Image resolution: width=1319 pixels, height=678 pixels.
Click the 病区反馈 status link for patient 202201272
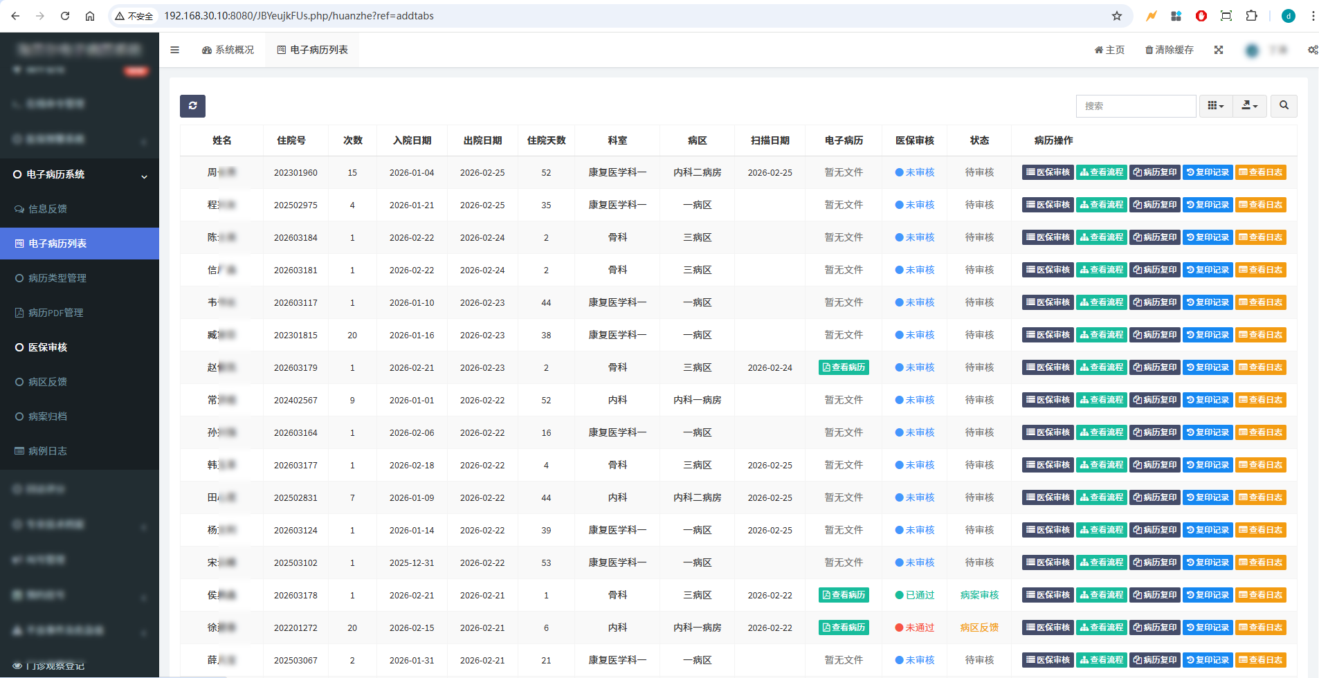click(978, 627)
